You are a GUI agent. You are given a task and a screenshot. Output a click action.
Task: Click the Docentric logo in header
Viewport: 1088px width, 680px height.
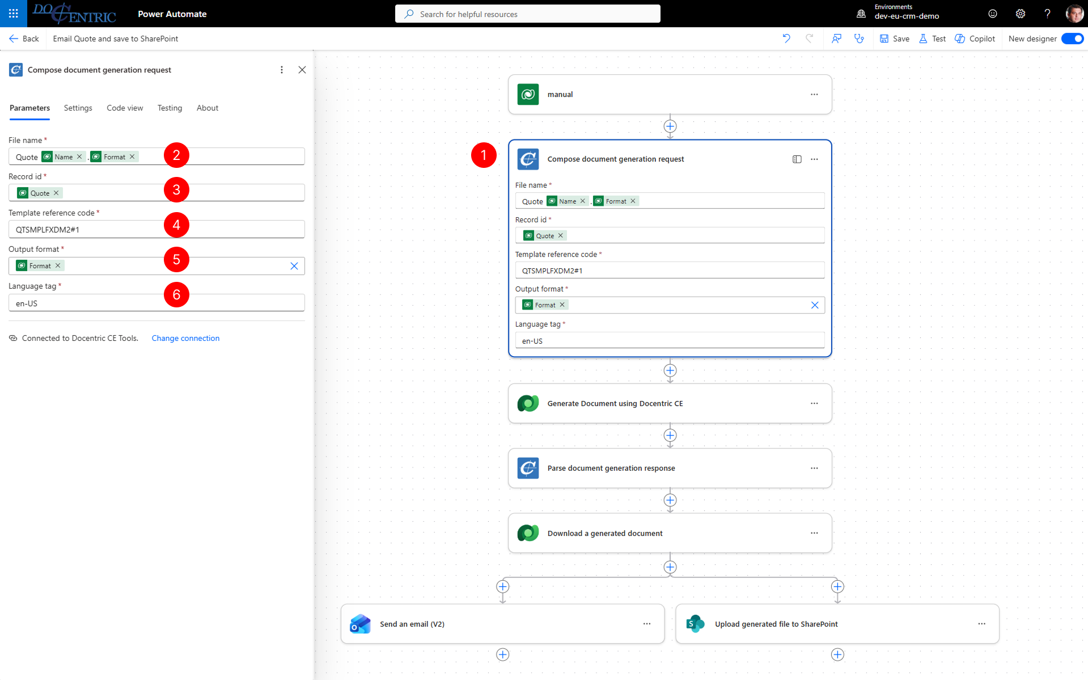(x=74, y=14)
